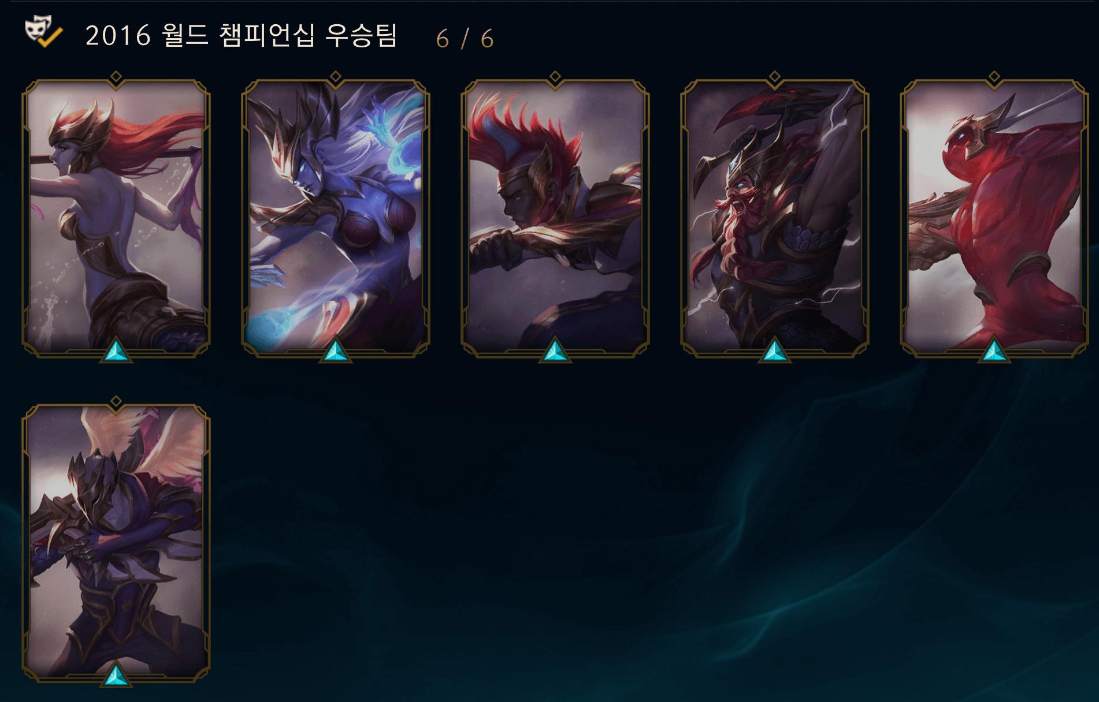Viewport: 1099px width, 702px height.
Task: Click the 6 / 6 collection counter
Action: coord(465,39)
